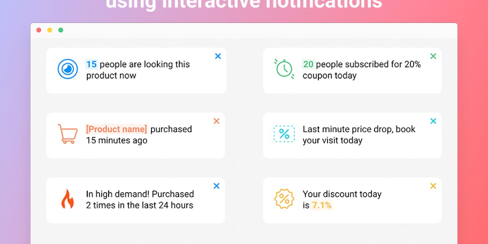Click the green stopwatch icon
The width and height of the screenshot is (488, 244).
(x=284, y=69)
